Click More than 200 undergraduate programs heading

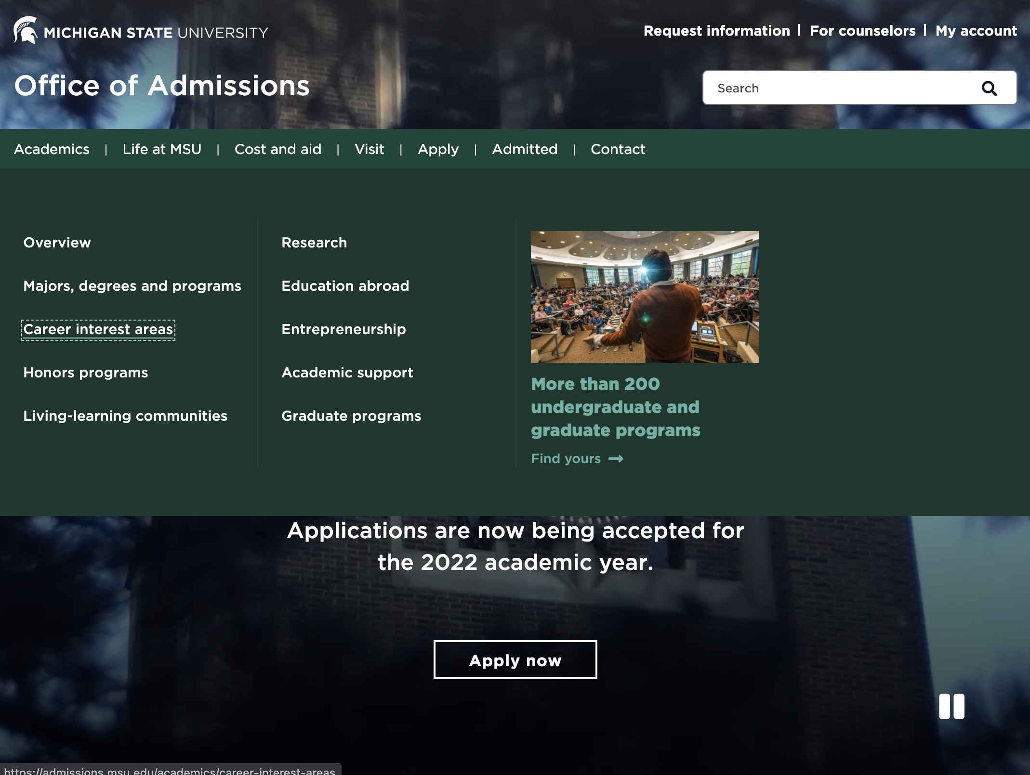click(x=616, y=407)
